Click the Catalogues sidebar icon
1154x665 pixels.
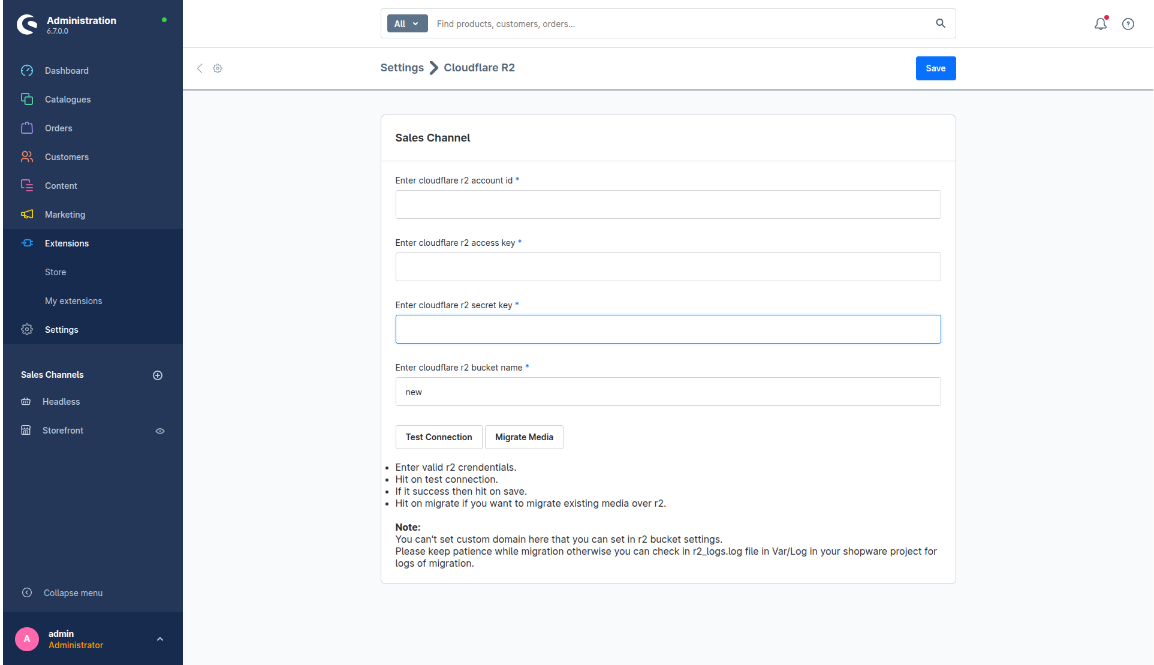point(27,100)
